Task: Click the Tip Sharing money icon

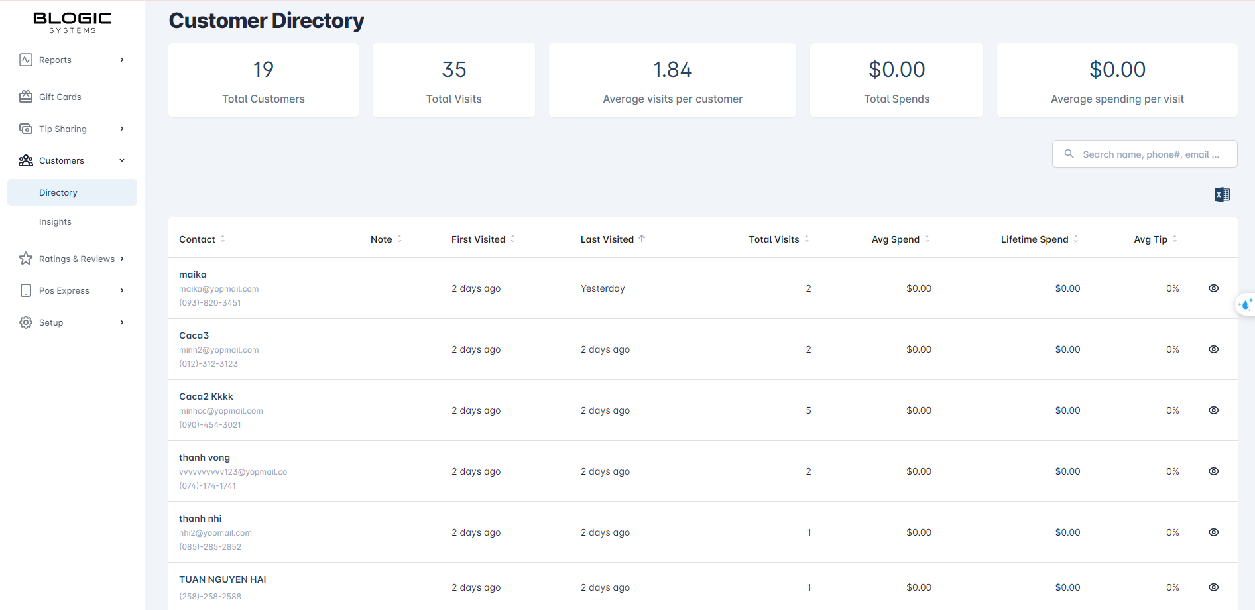Action: (26, 129)
